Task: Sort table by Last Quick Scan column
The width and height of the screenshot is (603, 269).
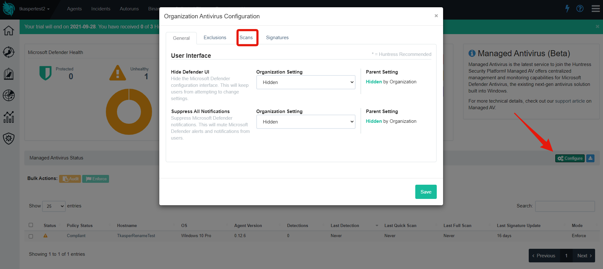Action: [411, 225]
